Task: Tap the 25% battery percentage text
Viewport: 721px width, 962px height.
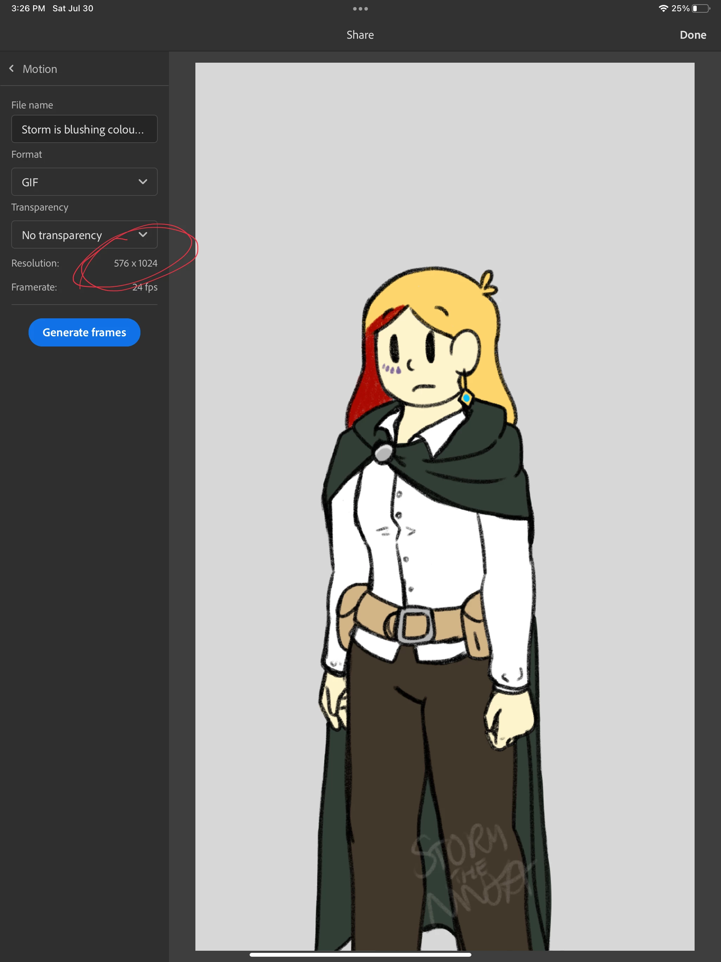Action: tap(680, 9)
